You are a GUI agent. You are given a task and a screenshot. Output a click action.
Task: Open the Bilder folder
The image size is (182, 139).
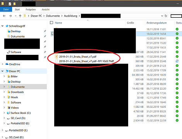click(x=14, y=76)
